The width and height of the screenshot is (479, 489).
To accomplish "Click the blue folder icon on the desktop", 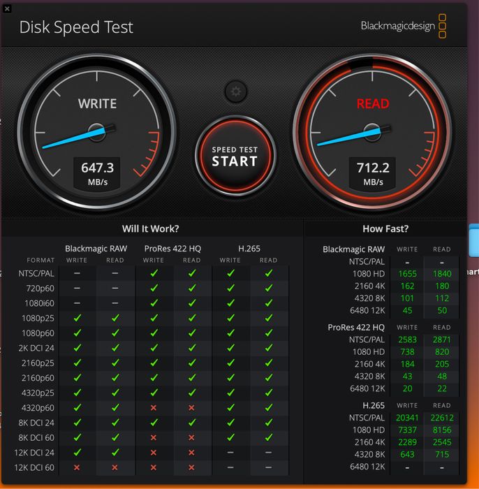I will click(474, 240).
